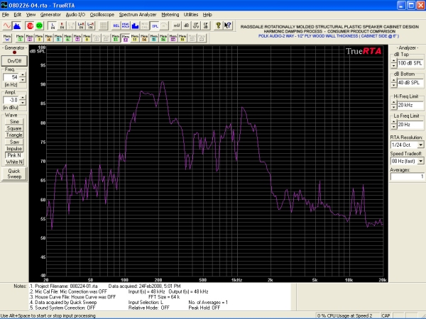
Task: Select the Sine waveform option
Action: coord(14,122)
